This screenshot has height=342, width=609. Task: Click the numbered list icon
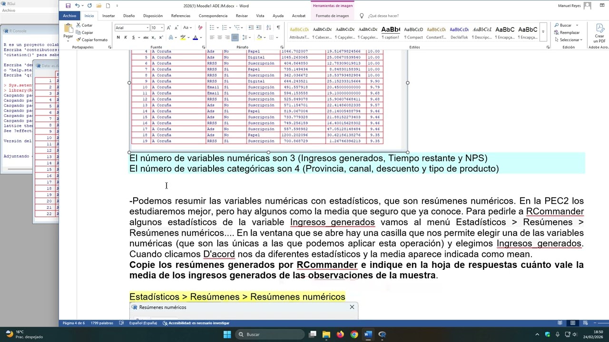click(x=225, y=28)
